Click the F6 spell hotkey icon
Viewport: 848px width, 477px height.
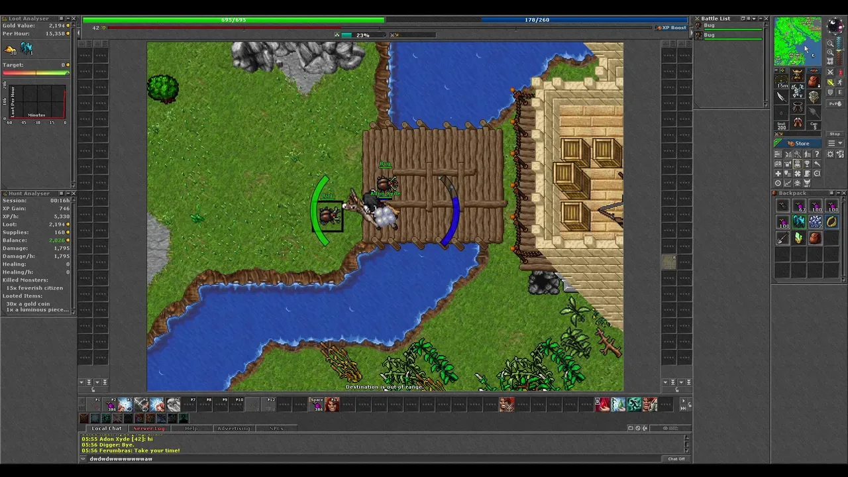[x=173, y=404]
